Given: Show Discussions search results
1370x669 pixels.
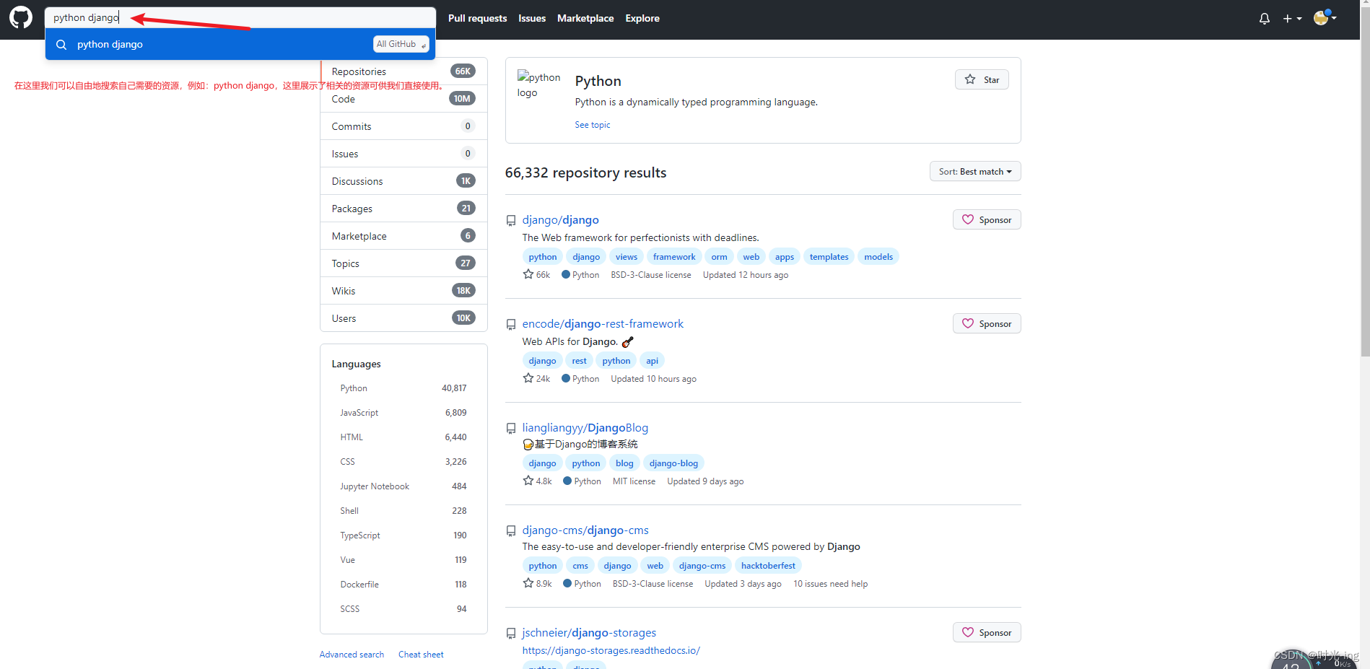Looking at the screenshot, I should pos(403,181).
